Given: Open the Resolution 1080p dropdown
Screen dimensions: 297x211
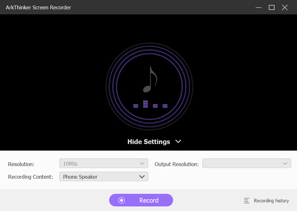Looking at the screenshot, I should pos(104,163).
